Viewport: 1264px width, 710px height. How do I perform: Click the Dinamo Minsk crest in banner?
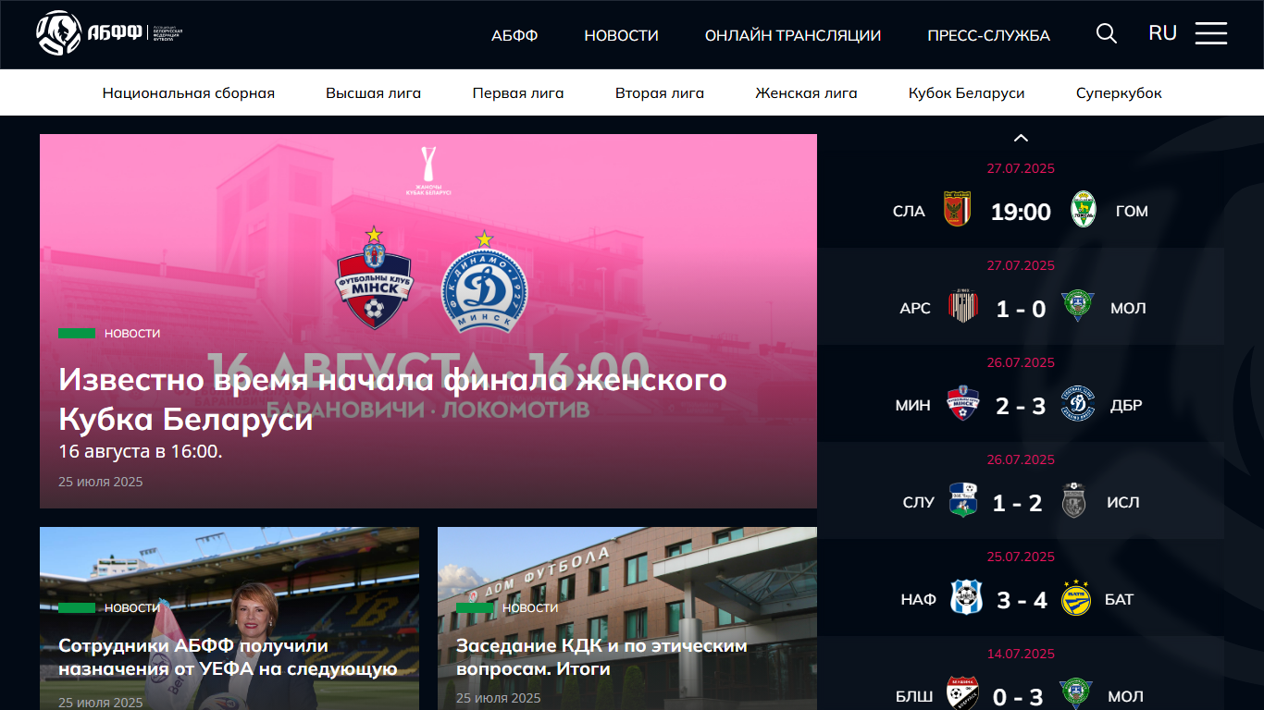[483, 282]
